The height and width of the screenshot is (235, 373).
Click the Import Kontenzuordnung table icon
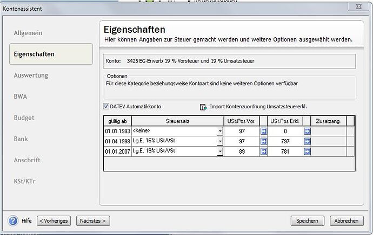(203, 107)
